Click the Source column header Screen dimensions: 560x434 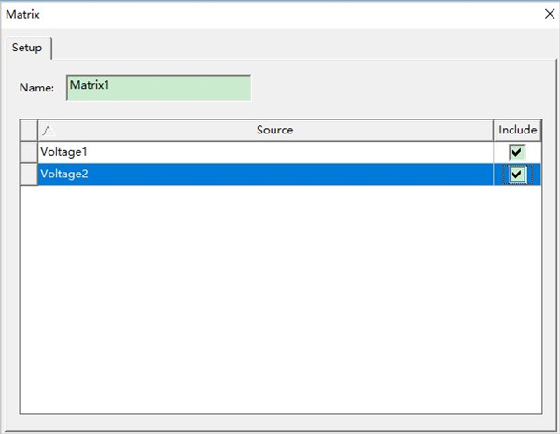(274, 131)
